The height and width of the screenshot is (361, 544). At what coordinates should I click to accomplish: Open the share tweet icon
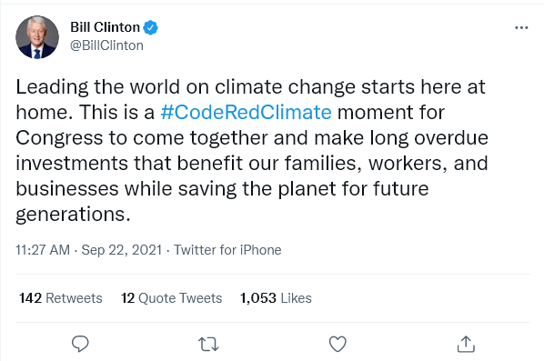(466, 344)
